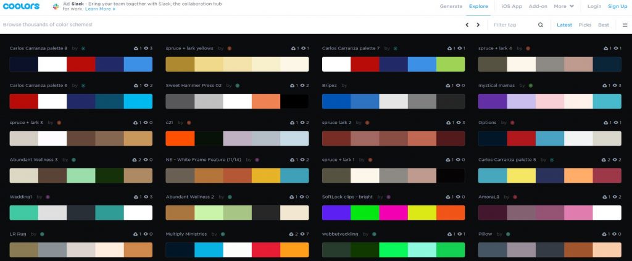Click saves icon on Abundant Wellness 3

(136, 160)
